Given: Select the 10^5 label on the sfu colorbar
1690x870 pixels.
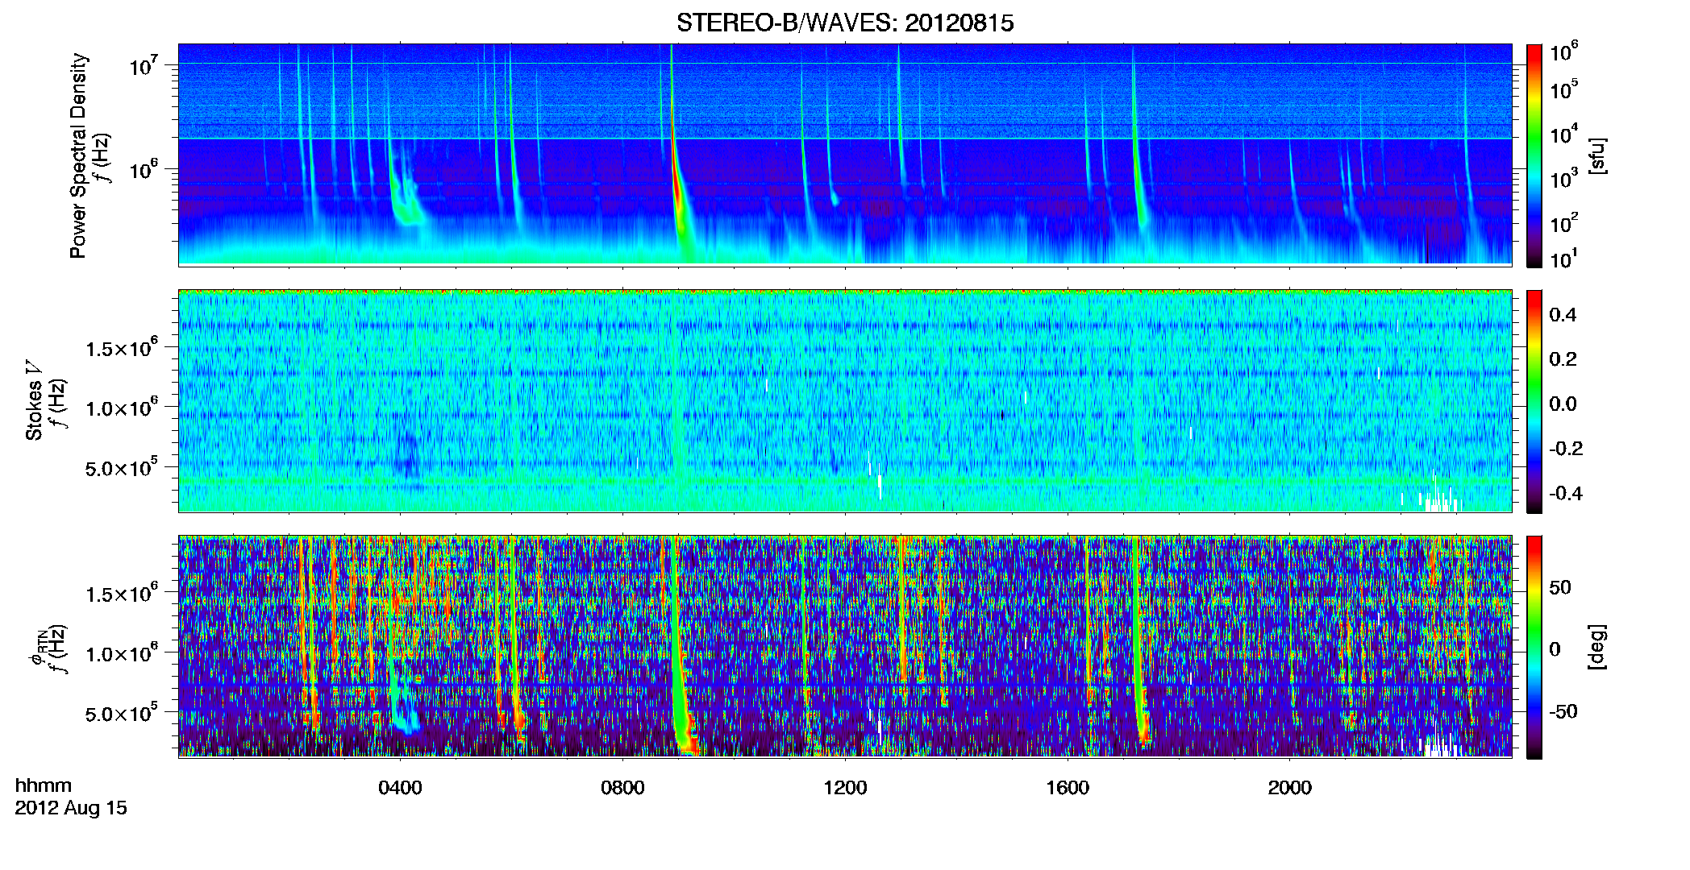Looking at the screenshot, I should (x=1564, y=89).
